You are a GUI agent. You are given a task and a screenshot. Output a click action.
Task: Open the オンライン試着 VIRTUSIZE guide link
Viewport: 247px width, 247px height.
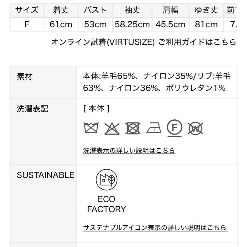pos(143,42)
